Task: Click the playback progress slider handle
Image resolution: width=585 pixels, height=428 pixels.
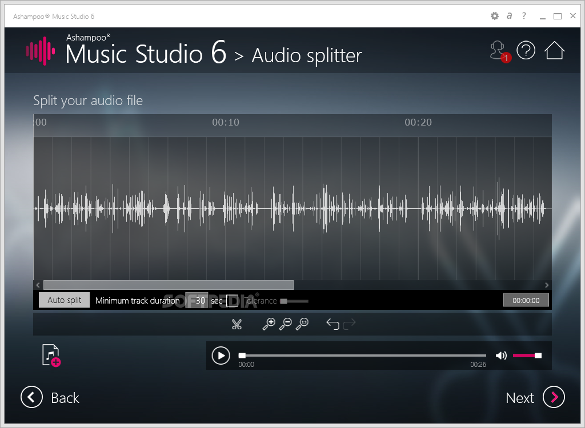Action: [x=242, y=356]
